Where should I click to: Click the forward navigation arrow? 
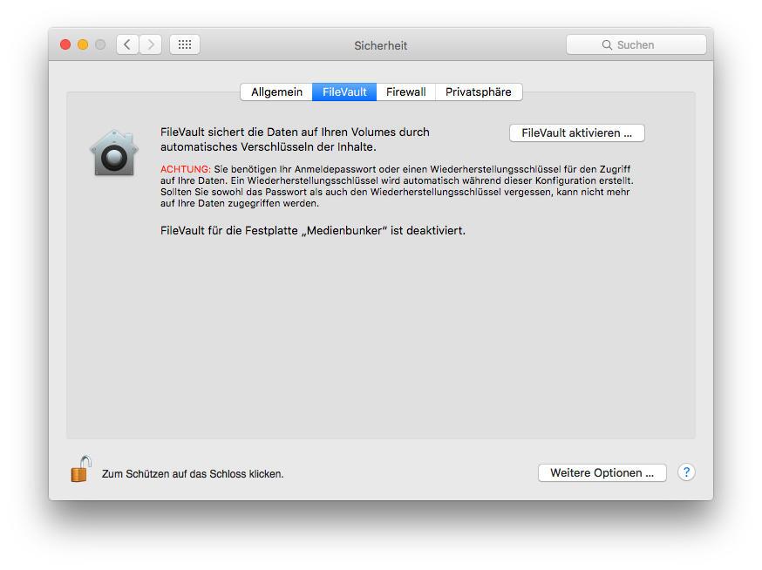coord(152,44)
